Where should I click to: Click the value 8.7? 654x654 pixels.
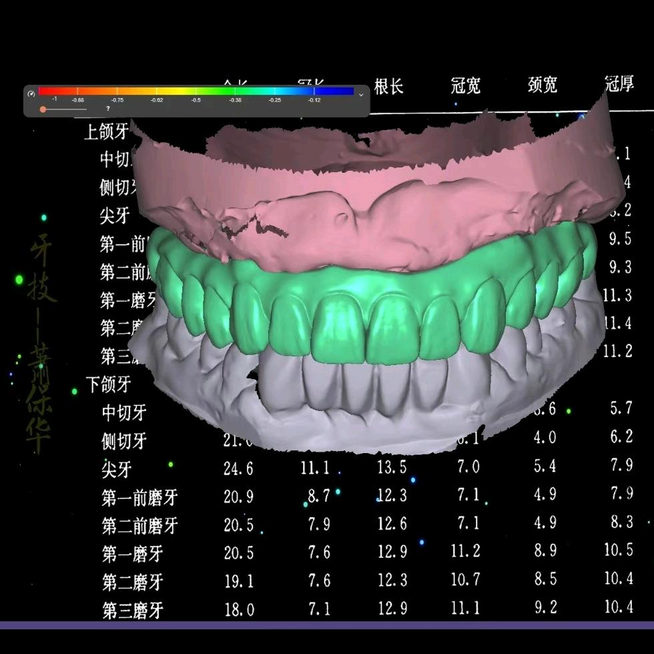coord(319,495)
